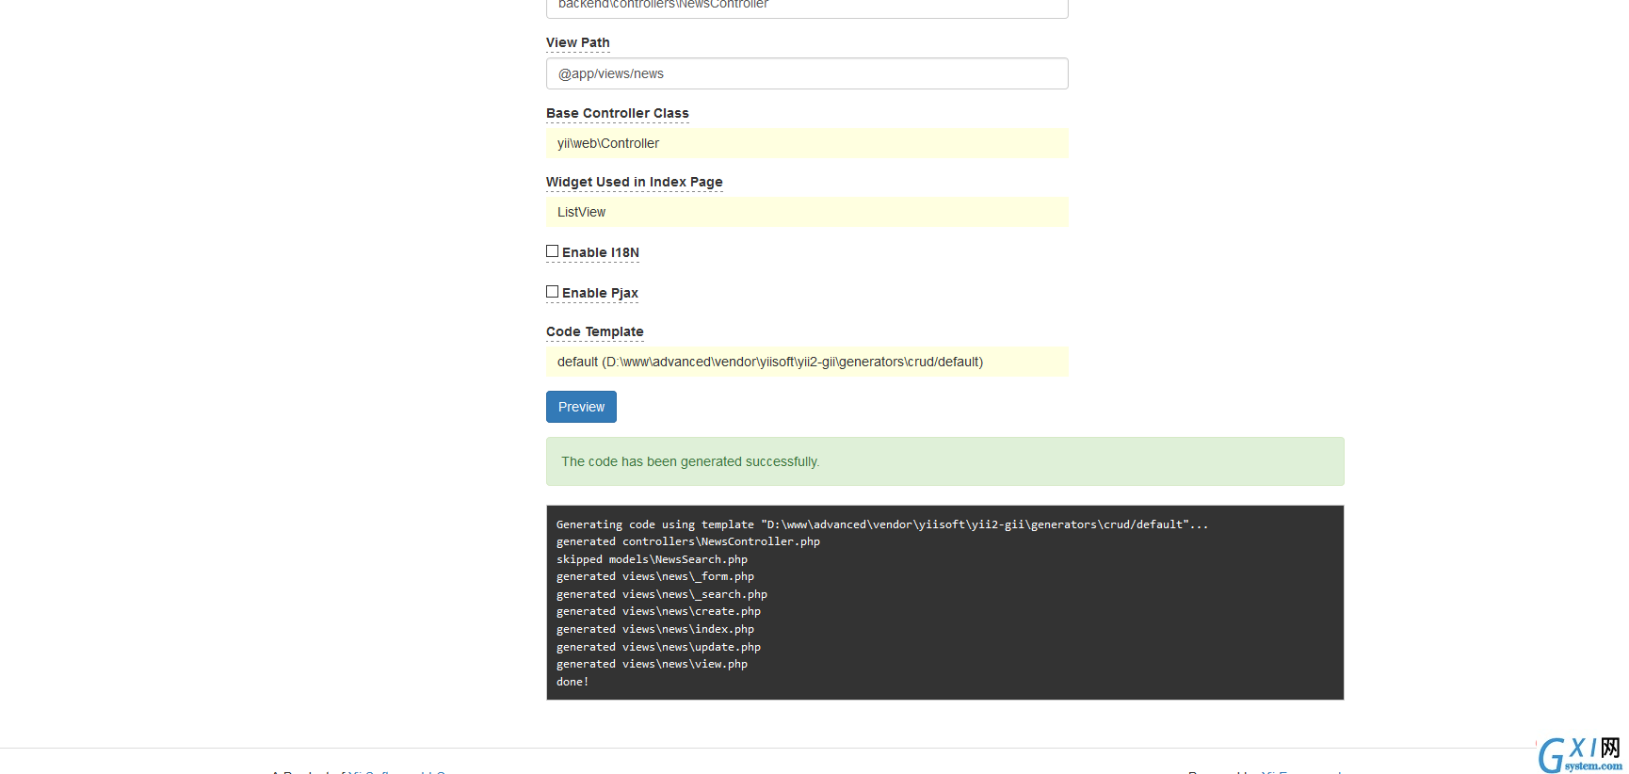Click the Widget Used in Index Page label

click(635, 182)
